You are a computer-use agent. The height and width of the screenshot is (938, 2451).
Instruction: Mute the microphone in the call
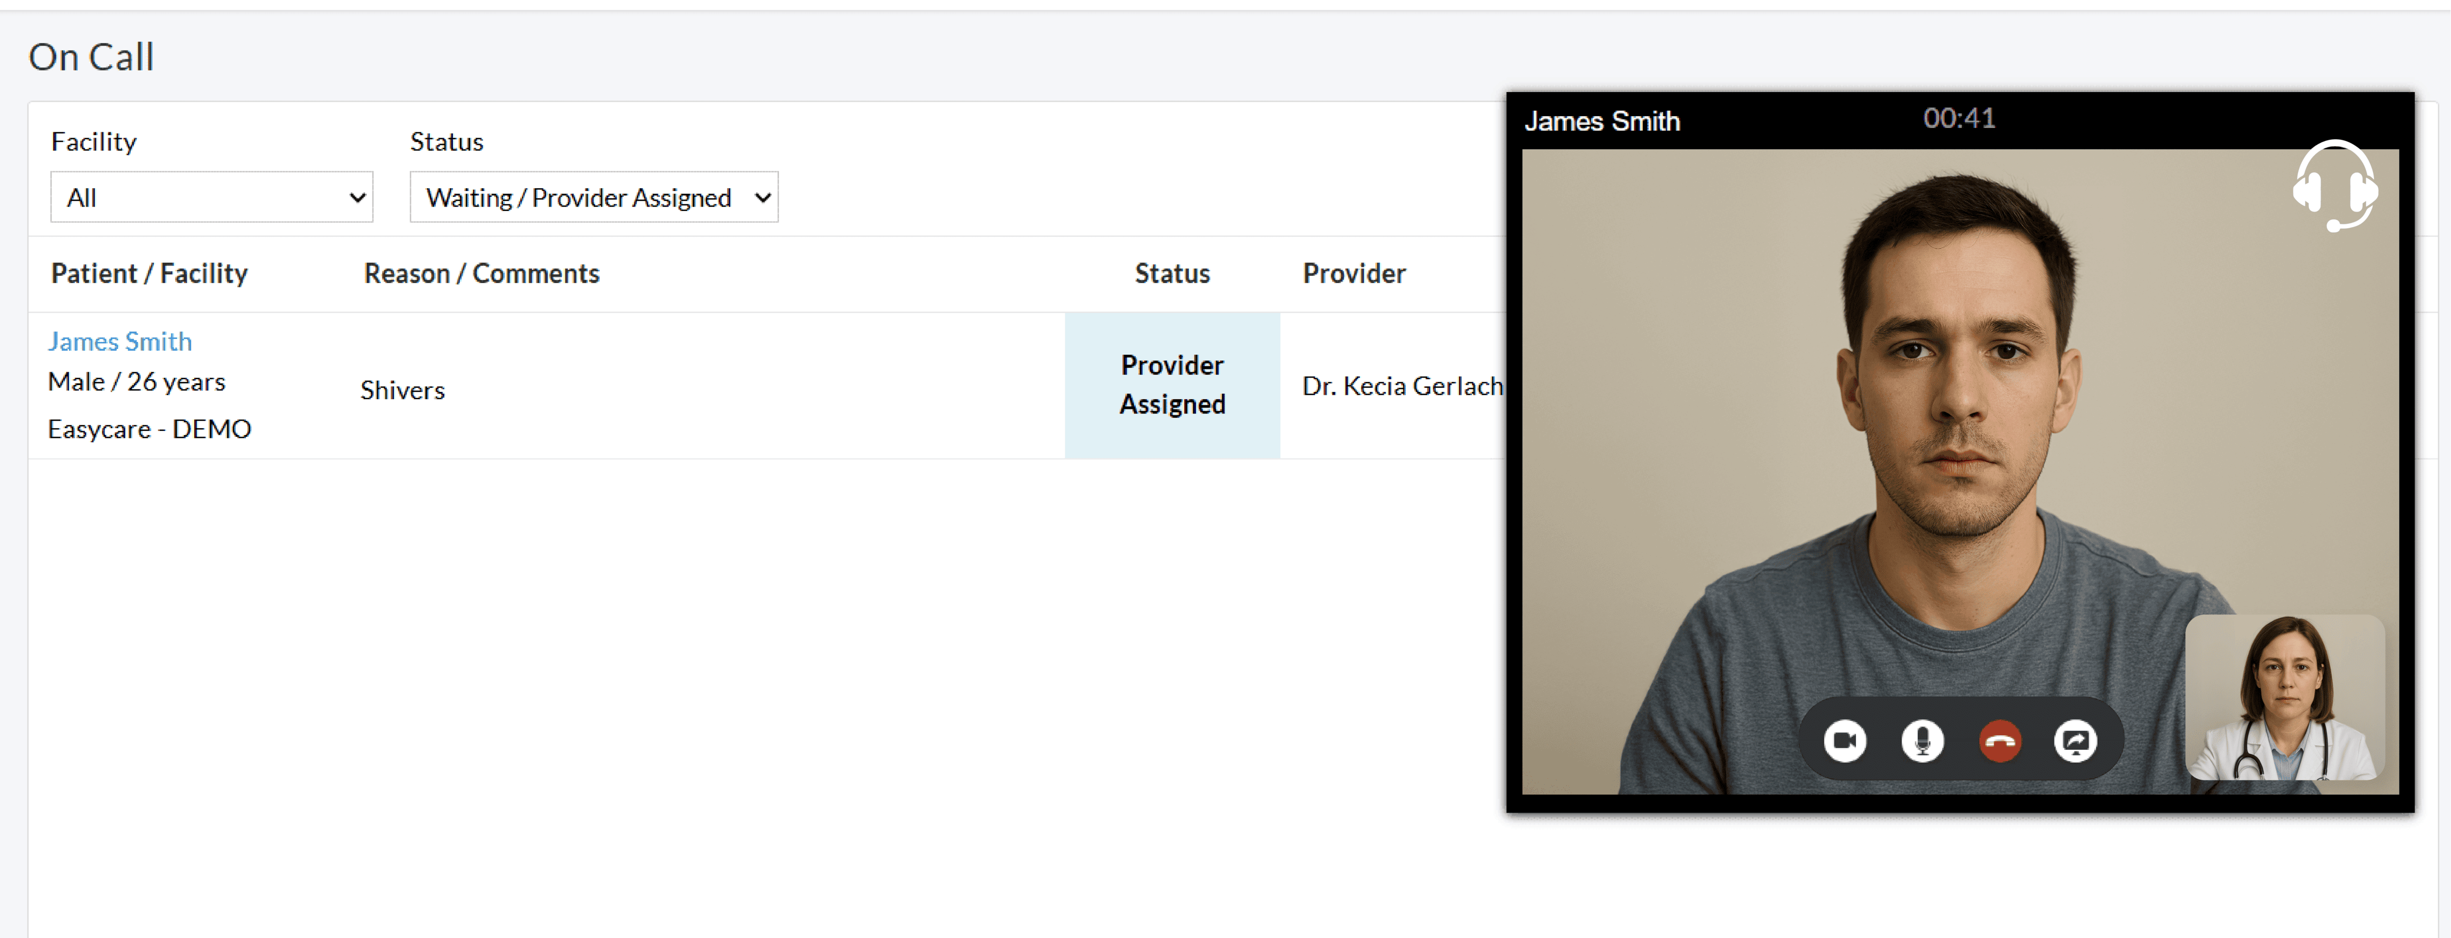click(x=1922, y=740)
